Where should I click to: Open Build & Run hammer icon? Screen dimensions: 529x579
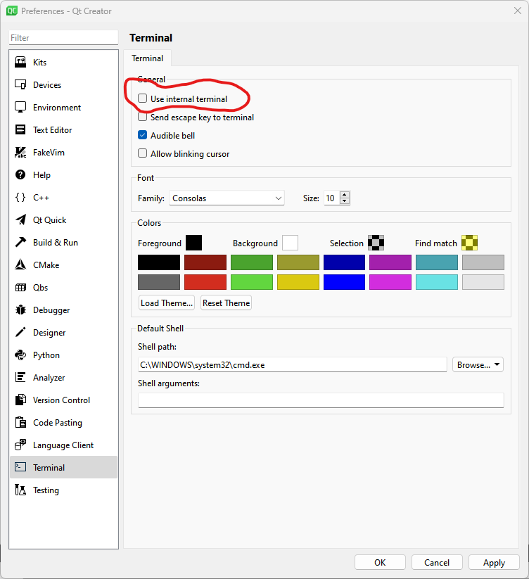20,242
